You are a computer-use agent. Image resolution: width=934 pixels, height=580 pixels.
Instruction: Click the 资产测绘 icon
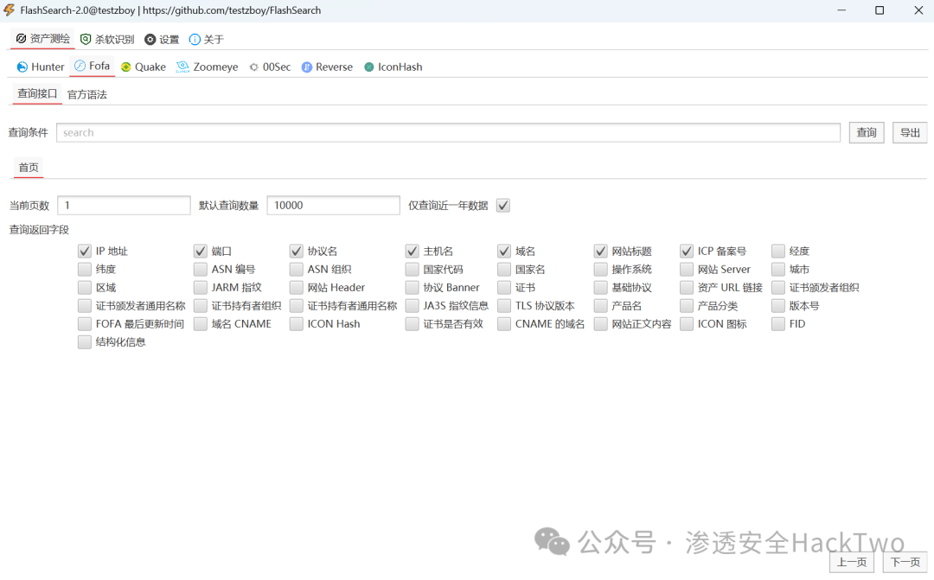pyautogui.click(x=22, y=39)
